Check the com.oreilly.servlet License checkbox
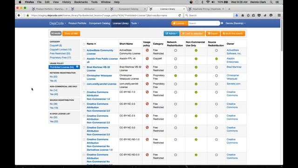Image resolution: width=298 pixels, height=168 pixels. pyautogui.click(x=84, y=84)
